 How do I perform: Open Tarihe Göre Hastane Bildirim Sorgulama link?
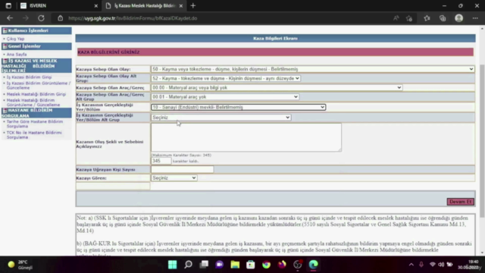35,124
